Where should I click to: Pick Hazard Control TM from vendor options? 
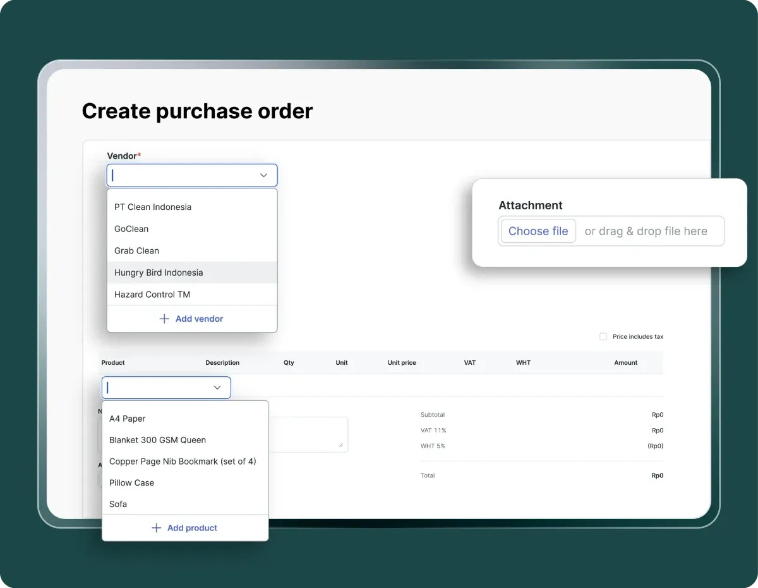(x=152, y=294)
